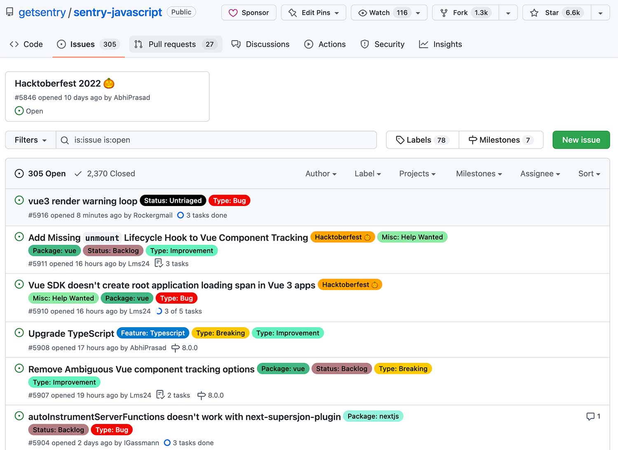Star the sentry-javascript repository
618x450 pixels.
pos(557,13)
